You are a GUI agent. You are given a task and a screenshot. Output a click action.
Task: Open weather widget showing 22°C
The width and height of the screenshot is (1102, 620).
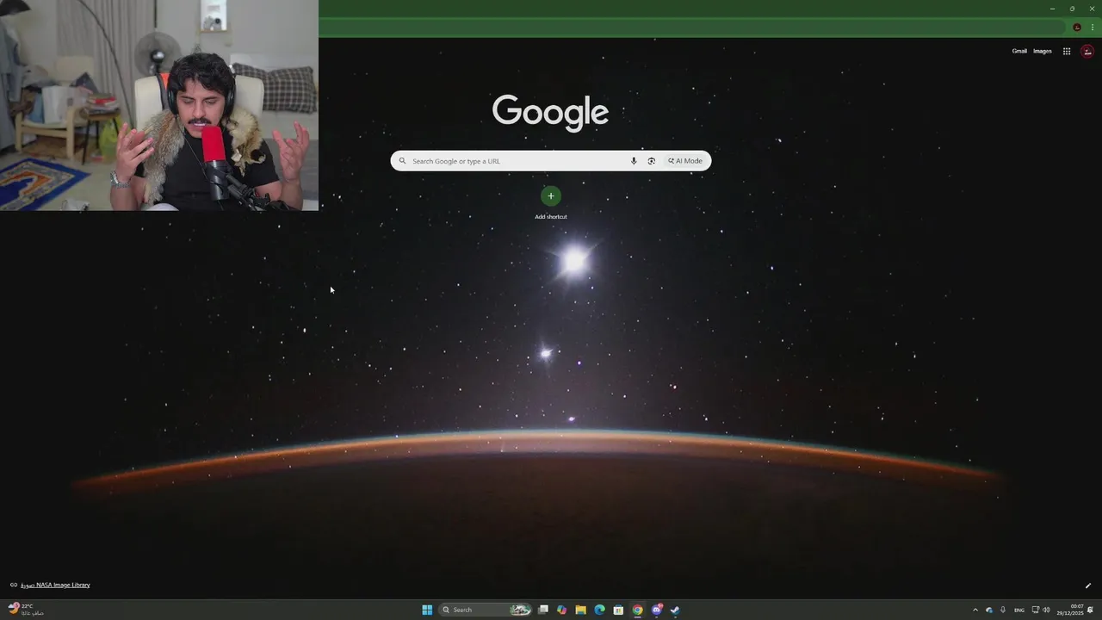coord(26,609)
